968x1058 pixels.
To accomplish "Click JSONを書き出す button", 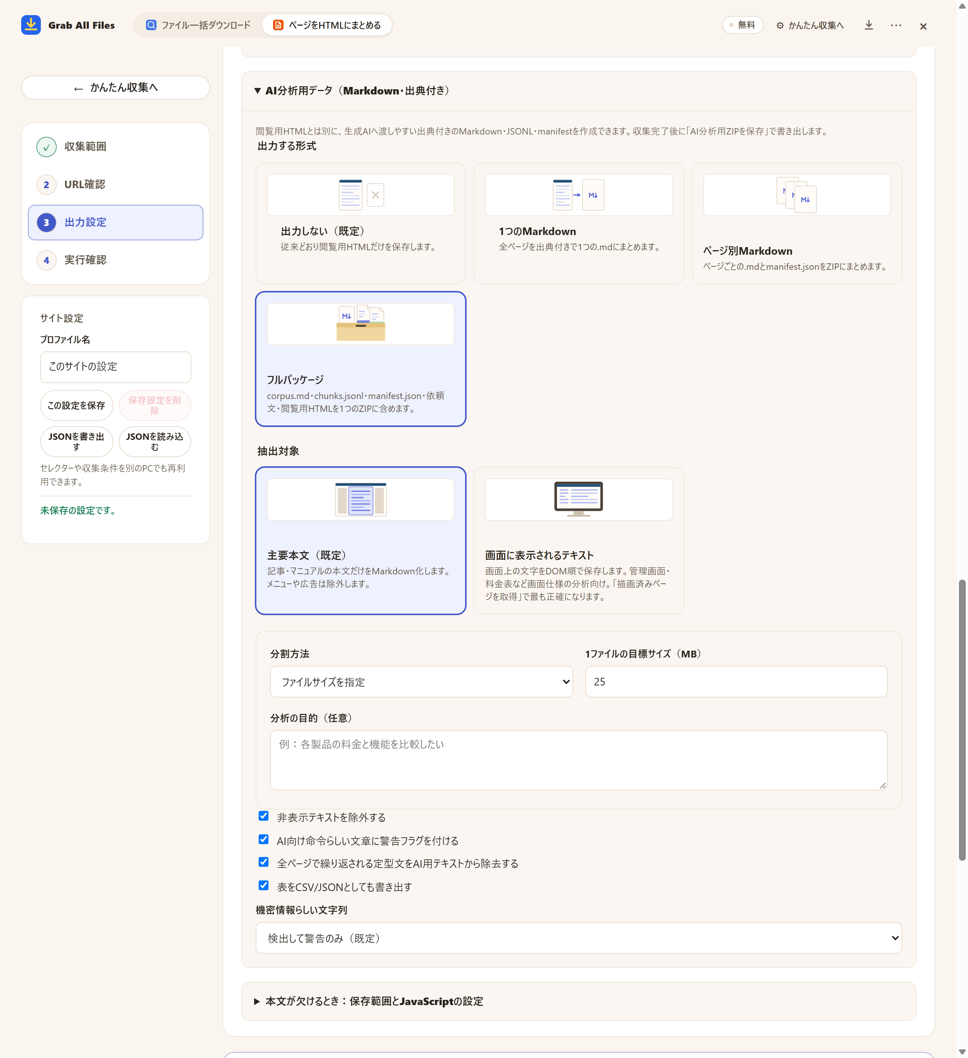I will (x=77, y=441).
